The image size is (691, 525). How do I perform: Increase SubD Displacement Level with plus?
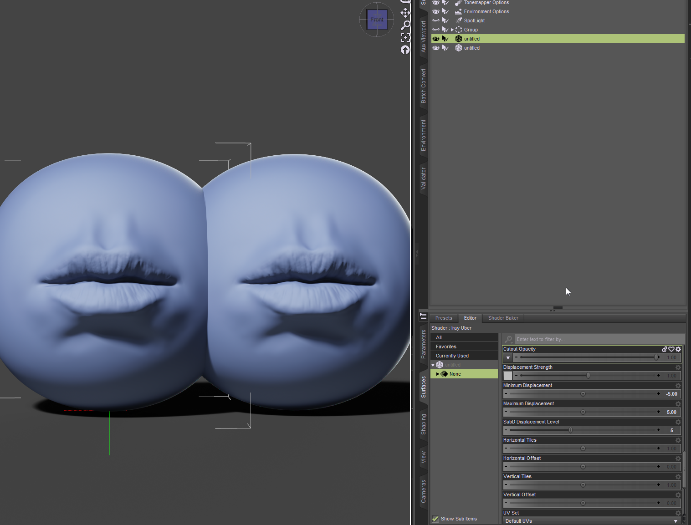[659, 430]
